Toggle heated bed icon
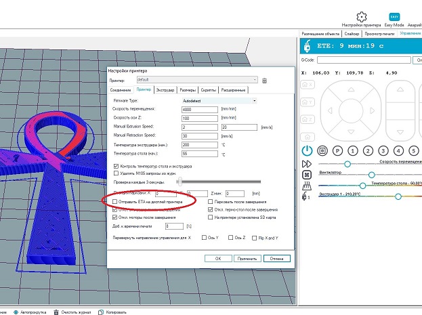 tap(307, 186)
